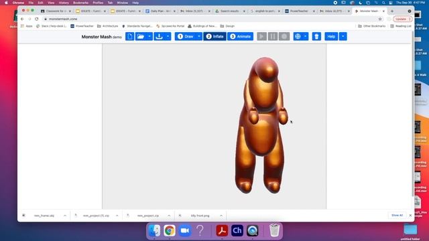The width and height of the screenshot is (429, 241).
Task: Open Google Chrome from the dock
Action: tap(170, 230)
